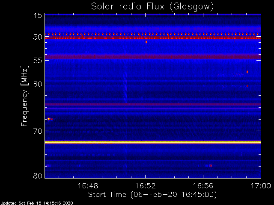Click the 'Solar radio Flux (Glasgow)' title
This screenshot has width=274, height=205.
(152, 7)
